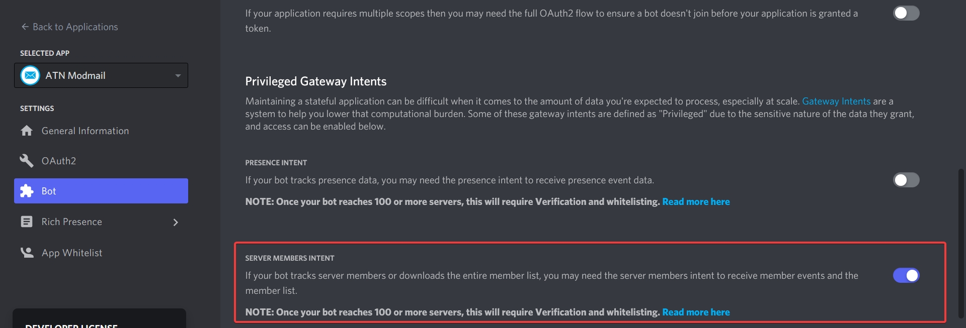Viewport: 966px width, 328px height.
Task: Click the back arrow icon
Action: point(25,27)
